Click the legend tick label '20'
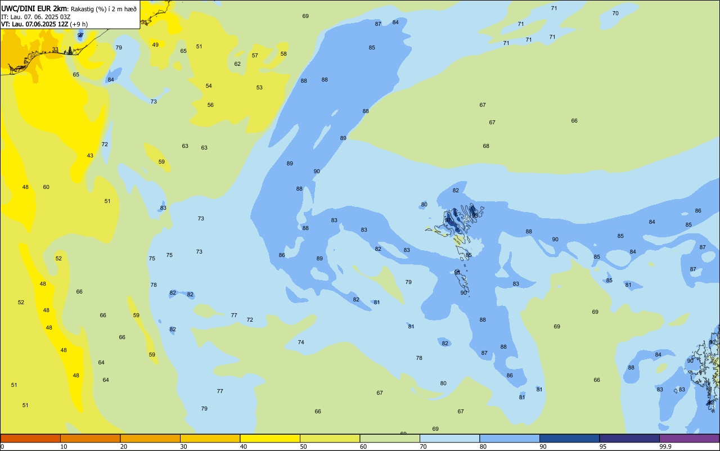The height and width of the screenshot is (451, 720). coord(124,447)
